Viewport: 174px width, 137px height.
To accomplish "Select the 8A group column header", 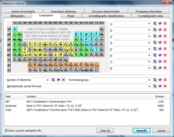I will (x=102, y=23).
